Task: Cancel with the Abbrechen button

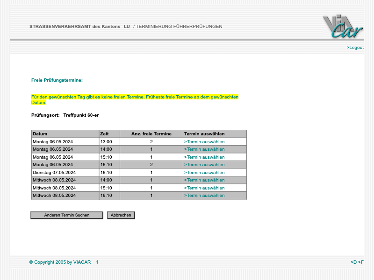Action: (121, 215)
